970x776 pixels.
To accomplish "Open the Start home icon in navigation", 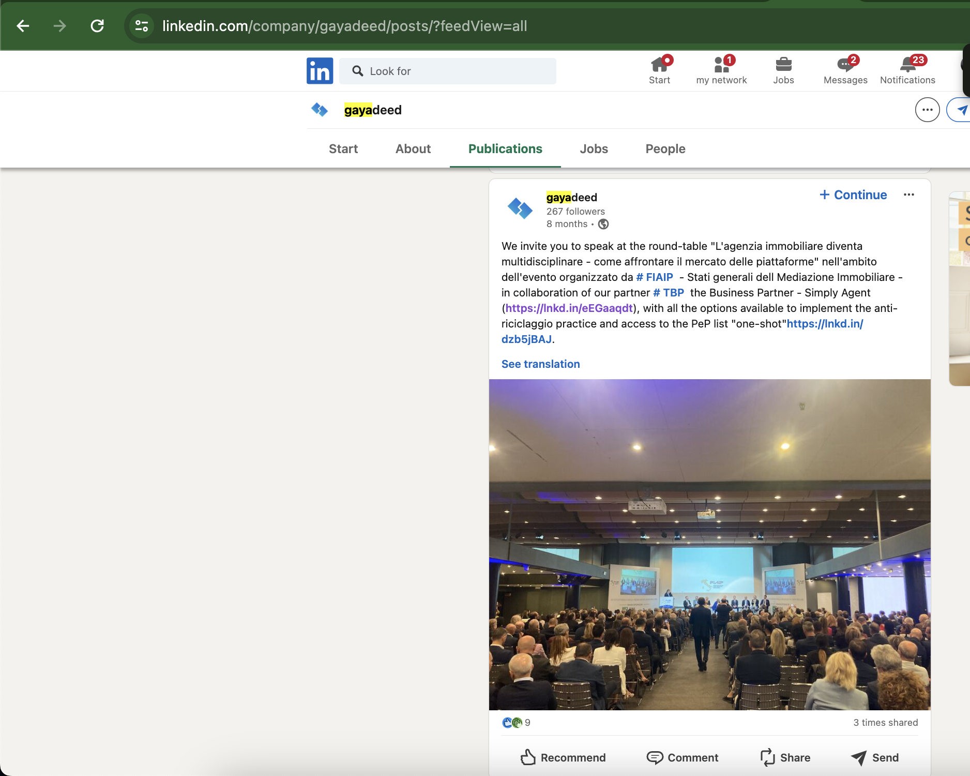I will [660, 70].
